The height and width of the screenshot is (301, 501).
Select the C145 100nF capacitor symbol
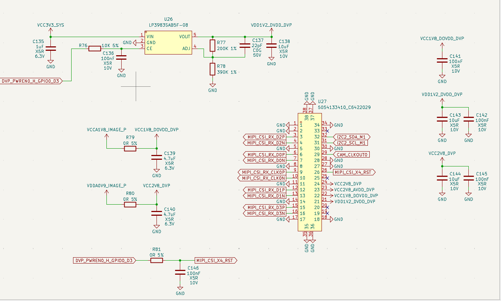point(469,178)
